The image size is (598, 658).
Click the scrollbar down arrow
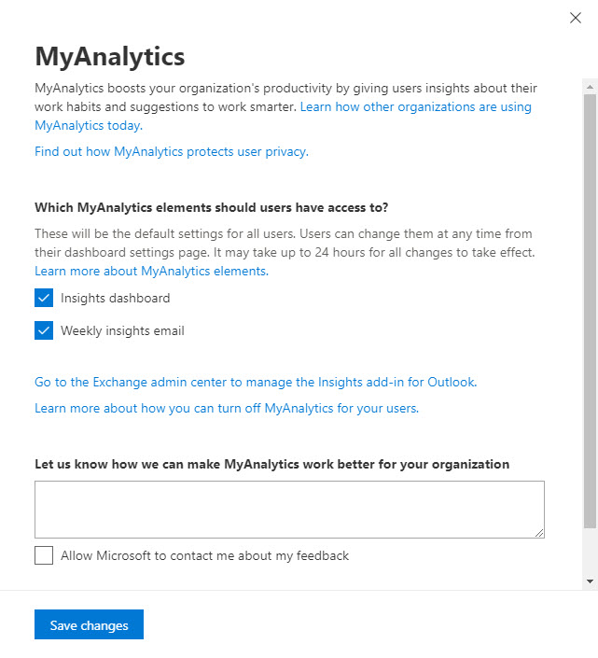[590, 581]
